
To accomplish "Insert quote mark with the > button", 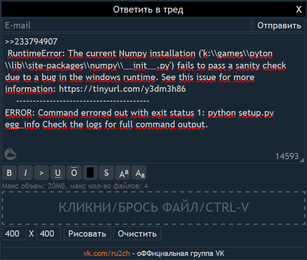I will click(41, 173).
